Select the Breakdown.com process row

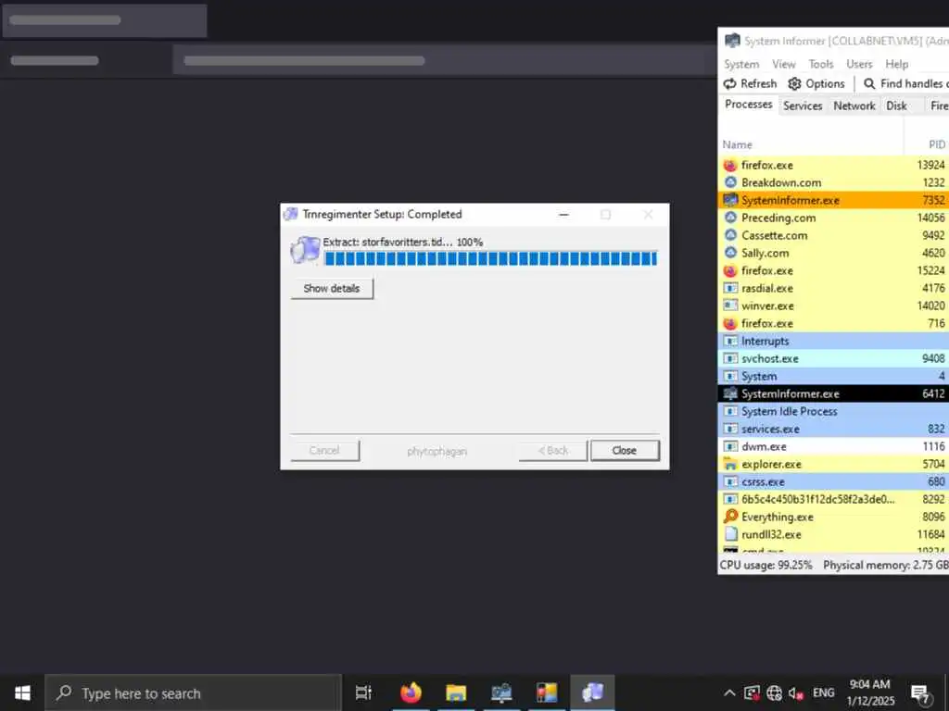(833, 182)
